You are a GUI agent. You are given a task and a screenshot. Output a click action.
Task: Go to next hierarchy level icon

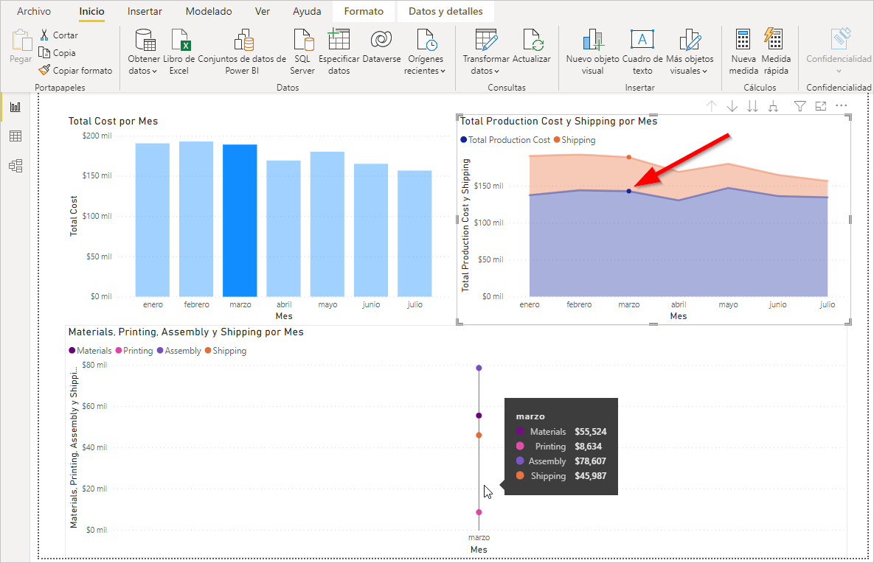point(752,106)
